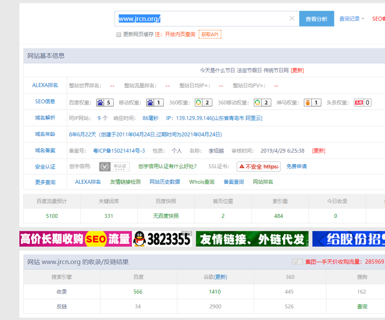The height and width of the screenshot is (320, 385).
Task: Click the 不安全 https warning badge
Action: (x=259, y=167)
